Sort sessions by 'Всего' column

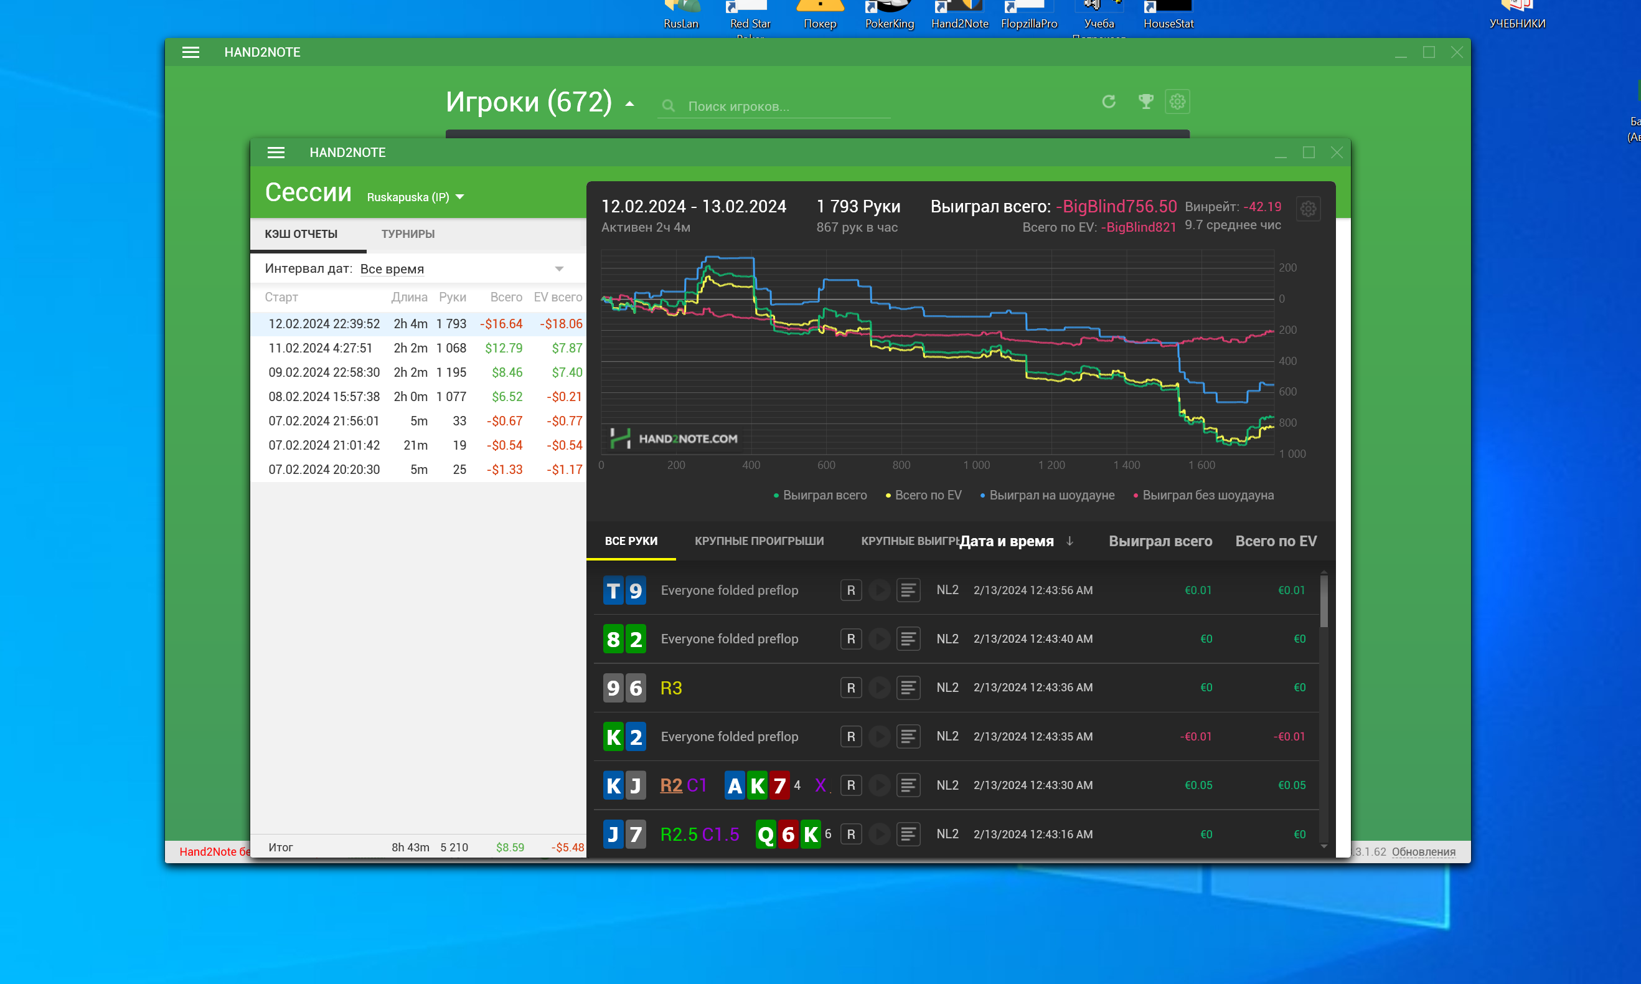click(505, 297)
